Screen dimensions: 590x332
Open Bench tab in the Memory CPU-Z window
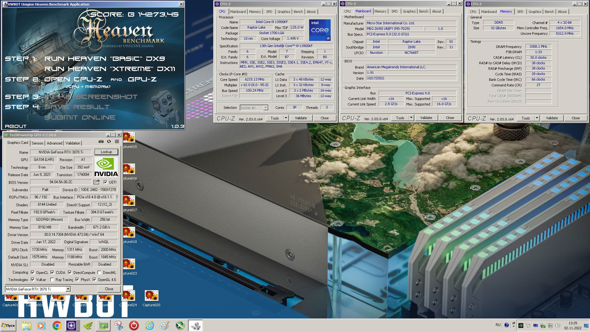[x=549, y=12]
